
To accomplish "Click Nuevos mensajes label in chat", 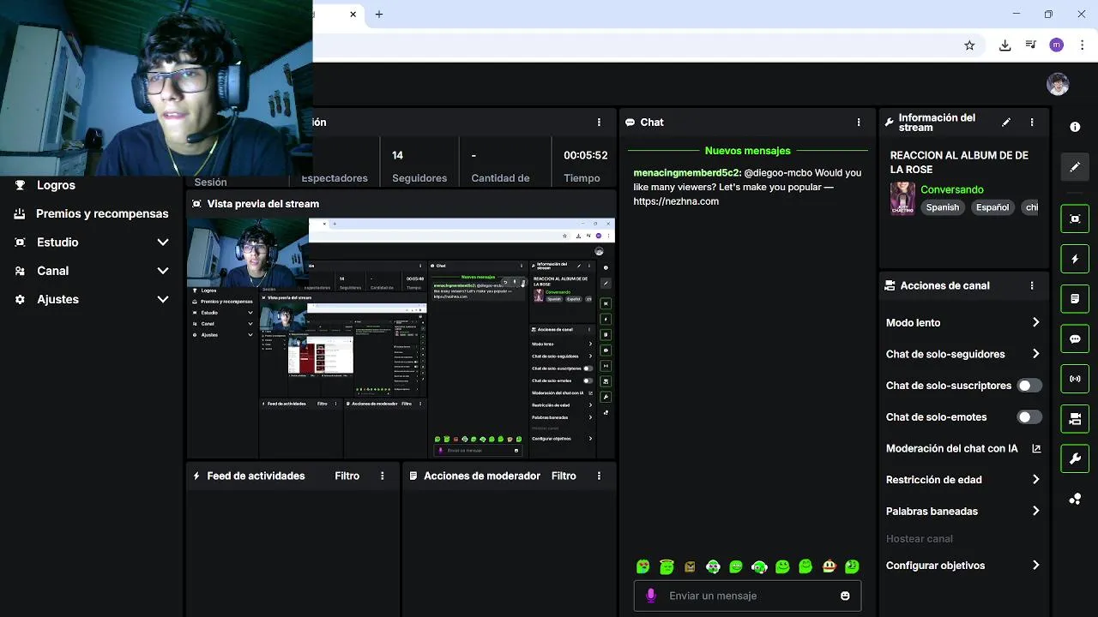I will click(x=748, y=151).
